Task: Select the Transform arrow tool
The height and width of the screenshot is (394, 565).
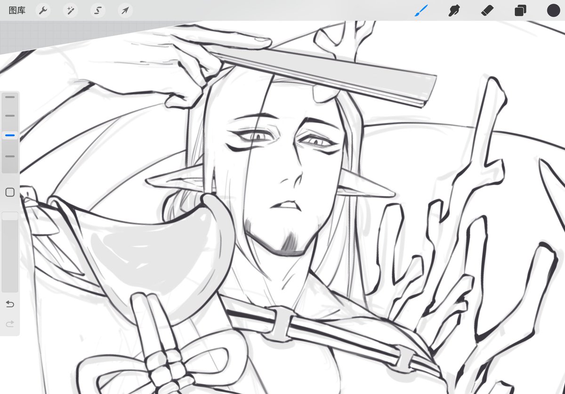Action: 125,10
